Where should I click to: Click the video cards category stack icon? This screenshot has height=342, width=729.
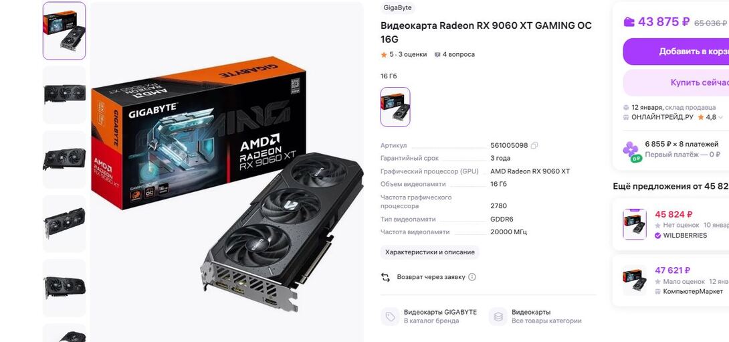point(498,317)
